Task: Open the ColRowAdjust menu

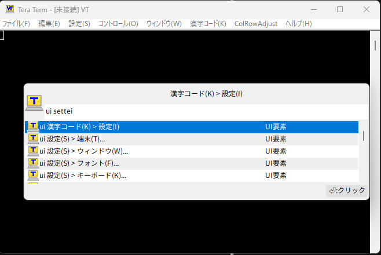Action: [x=256, y=24]
